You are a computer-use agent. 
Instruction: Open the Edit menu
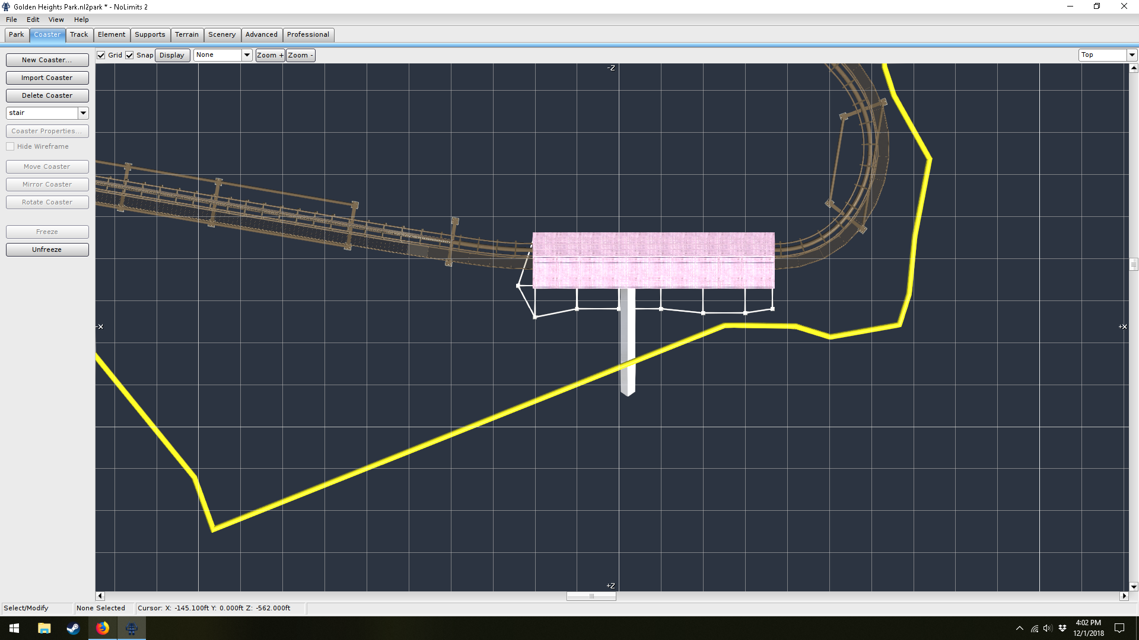[x=33, y=20]
